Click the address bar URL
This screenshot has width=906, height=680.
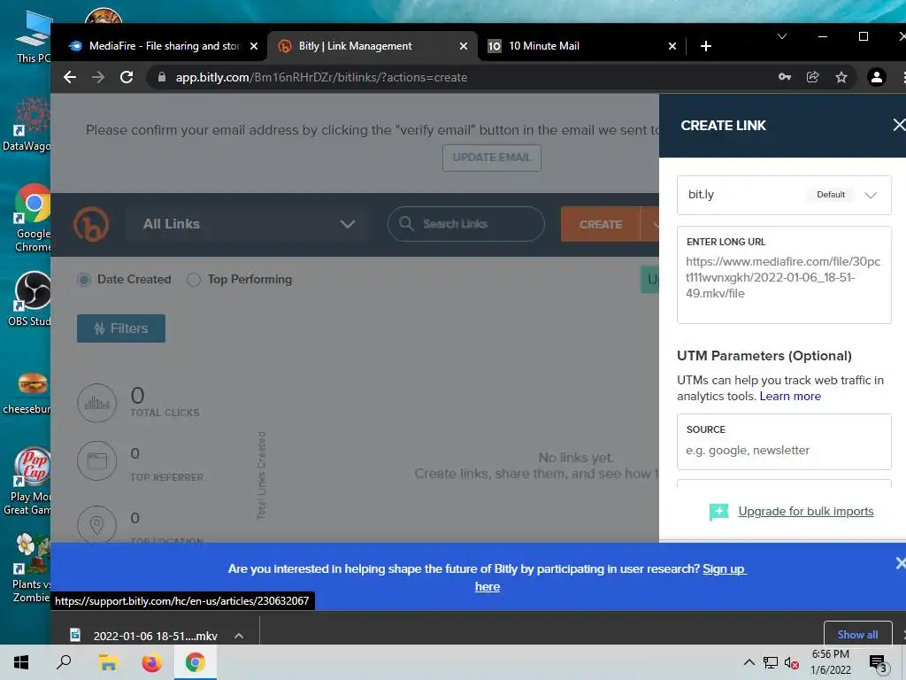pyautogui.click(x=321, y=77)
